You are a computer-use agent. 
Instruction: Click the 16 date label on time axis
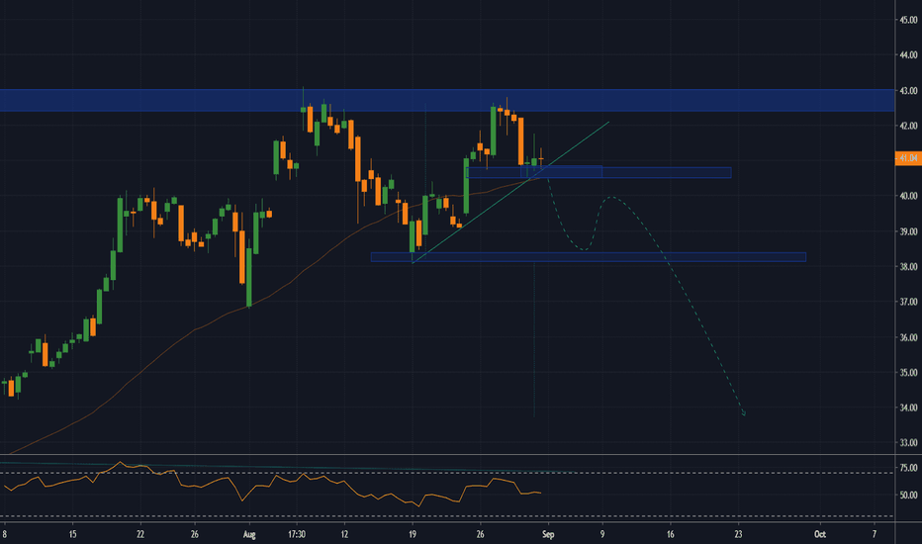click(671, 534)
